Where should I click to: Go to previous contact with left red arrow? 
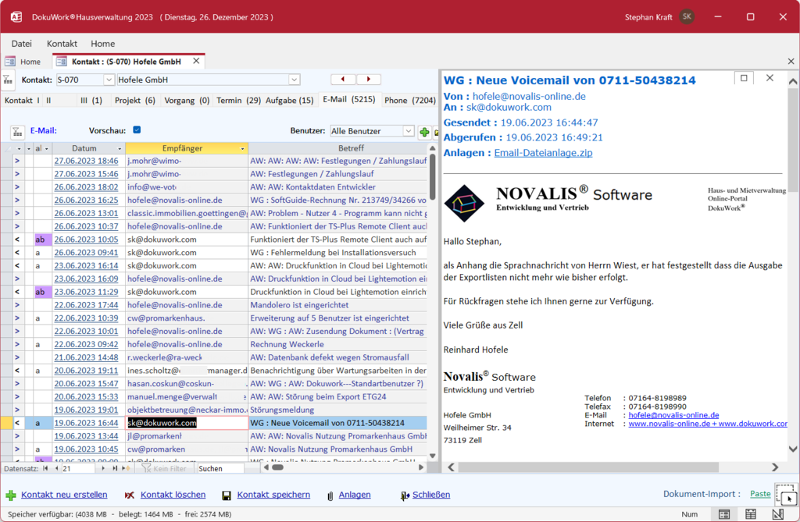pyautogui.click(x=343, y=80)
